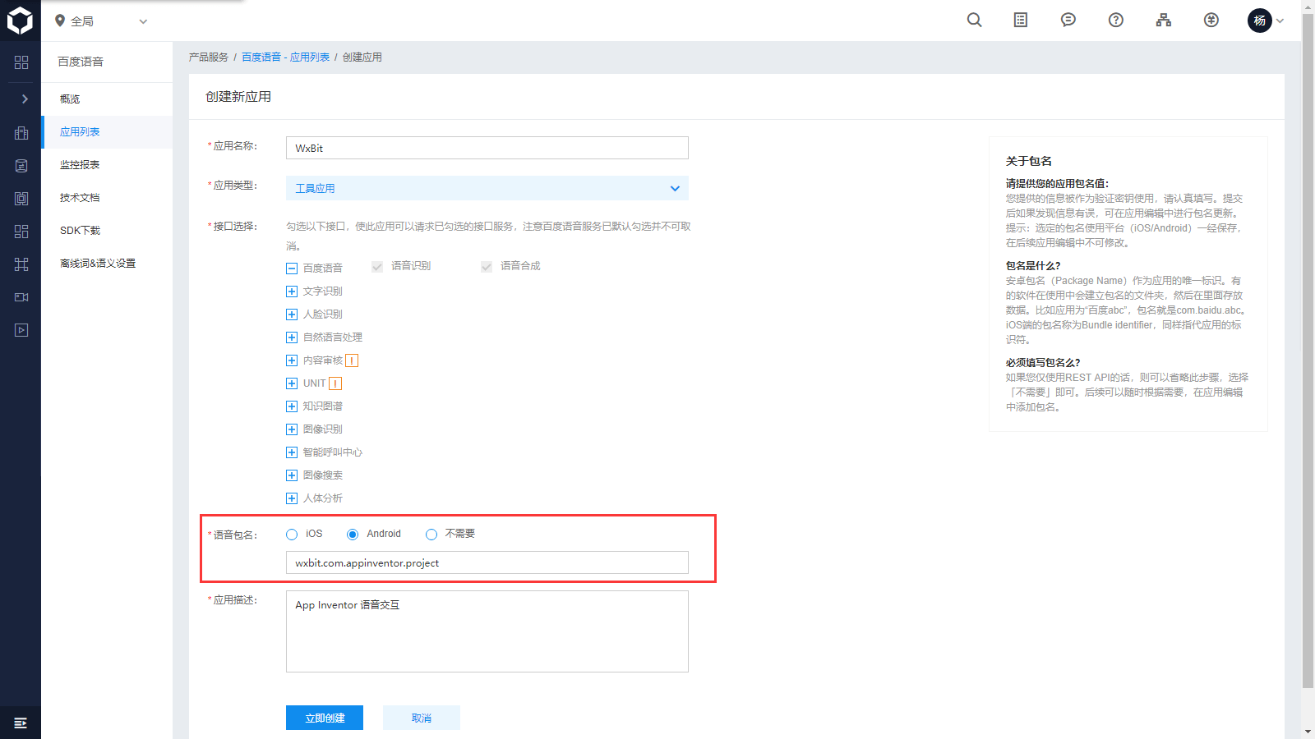The width and height of the screenshot is (1315, 739).
Task: Click the Baidu Cloud hexagon logo
Action: click(x=20, y=21)
